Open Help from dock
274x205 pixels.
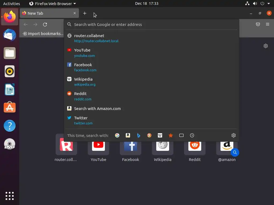pos(10,126)
